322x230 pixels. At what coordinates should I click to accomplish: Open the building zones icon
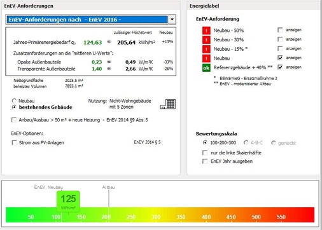click(167, 104)
